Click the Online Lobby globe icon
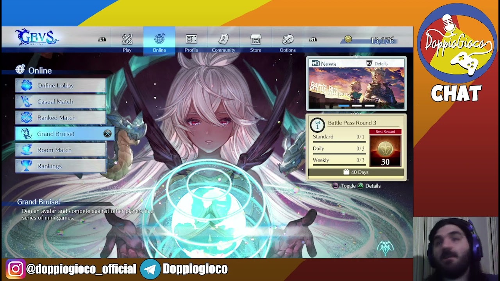The height and width of the screenshot is (281, 500). click(26, 85)
